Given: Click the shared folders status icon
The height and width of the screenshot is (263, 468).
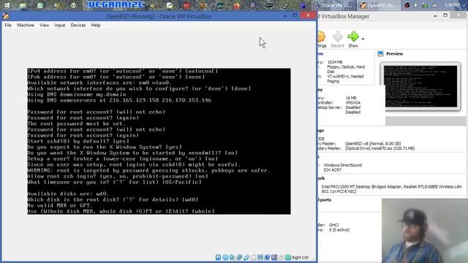Looking at the screenshot, I should pos(253,257).
